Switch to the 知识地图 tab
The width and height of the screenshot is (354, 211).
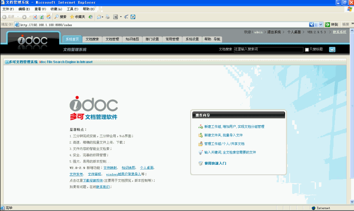[x=132, y=39]
